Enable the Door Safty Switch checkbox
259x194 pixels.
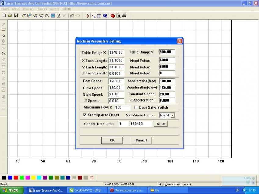[x=136, y=107]
